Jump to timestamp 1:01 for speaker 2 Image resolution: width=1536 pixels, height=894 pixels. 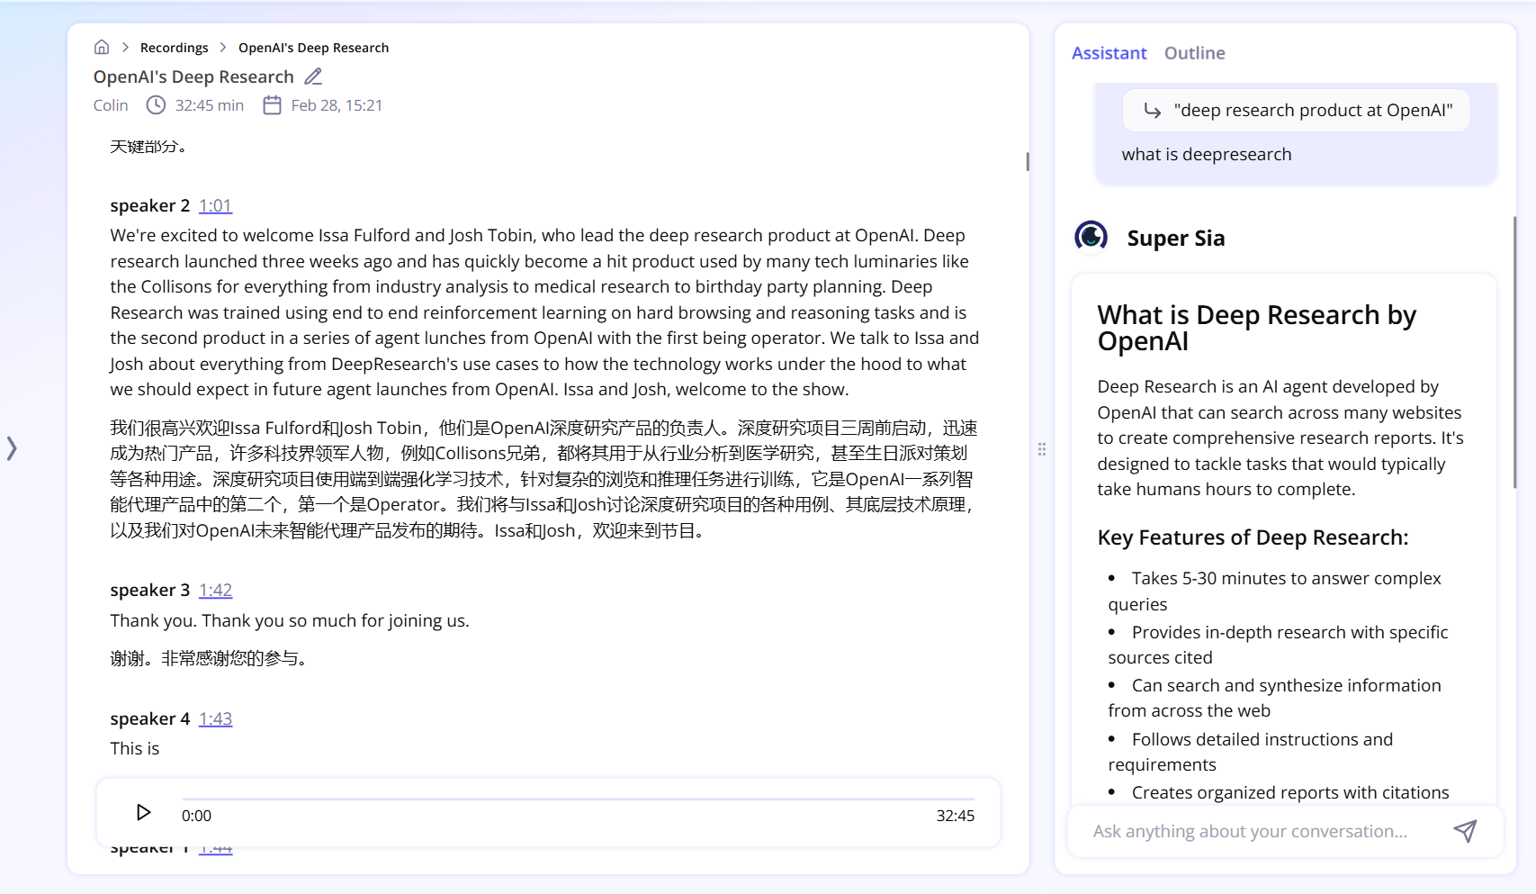click(215, 205)
